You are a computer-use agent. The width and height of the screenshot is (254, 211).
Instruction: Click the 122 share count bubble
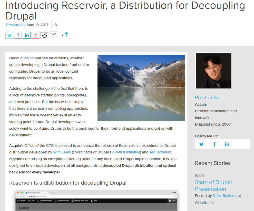pyautogui.click(x=53, y=34)
